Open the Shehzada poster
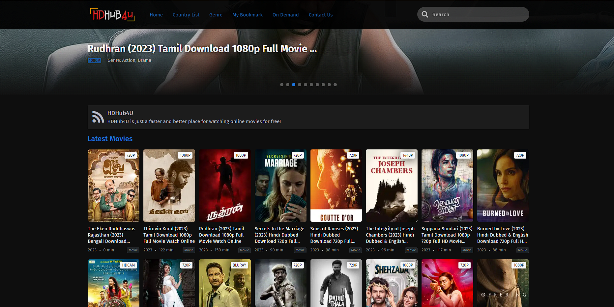The height and width of the screenshot is (307, 614). pyautogui.click(x=392, y=283)
